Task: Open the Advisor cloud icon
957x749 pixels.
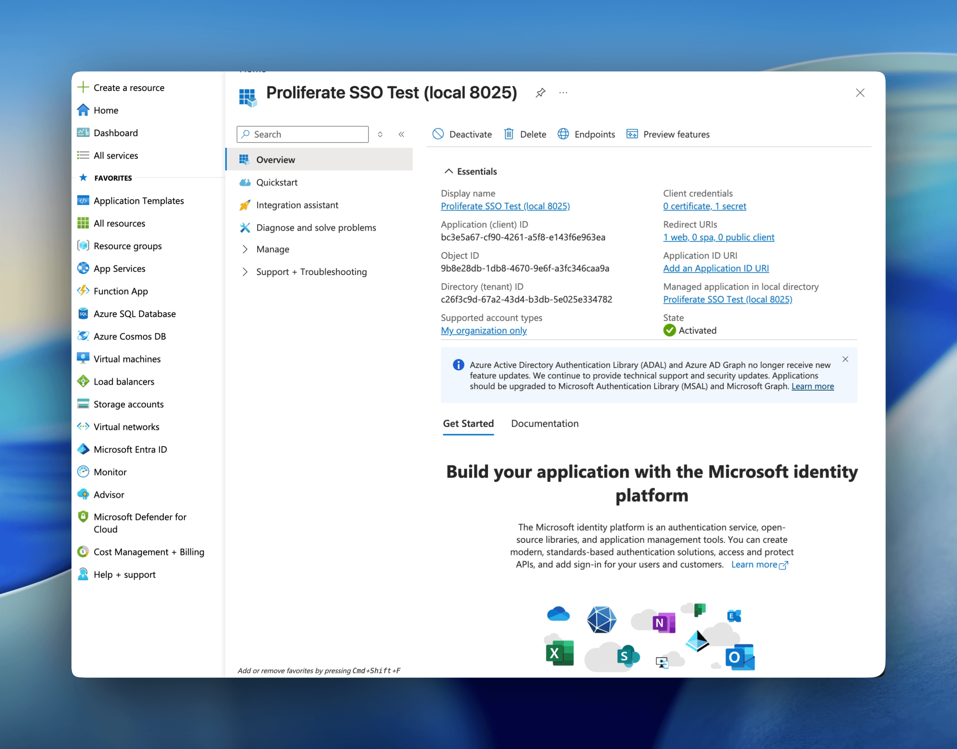Action: (x=83, y=494)
